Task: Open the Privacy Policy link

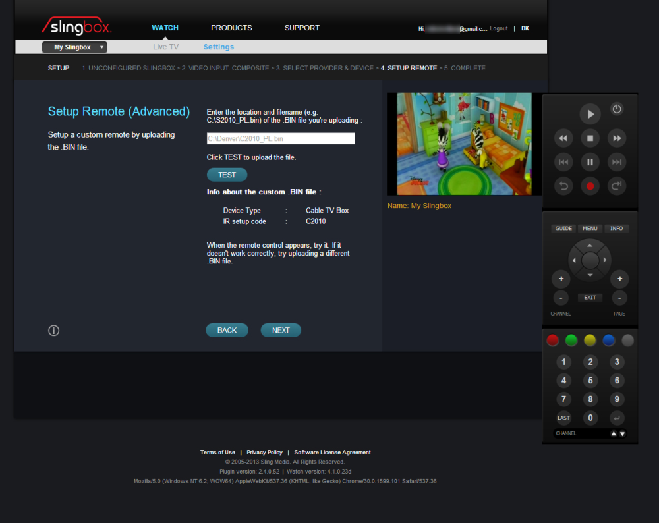Action: (x=264, y=453)
